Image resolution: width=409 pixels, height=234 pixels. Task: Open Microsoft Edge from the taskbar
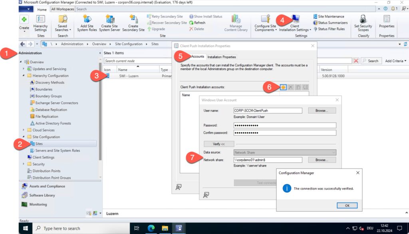coord(151,228)
